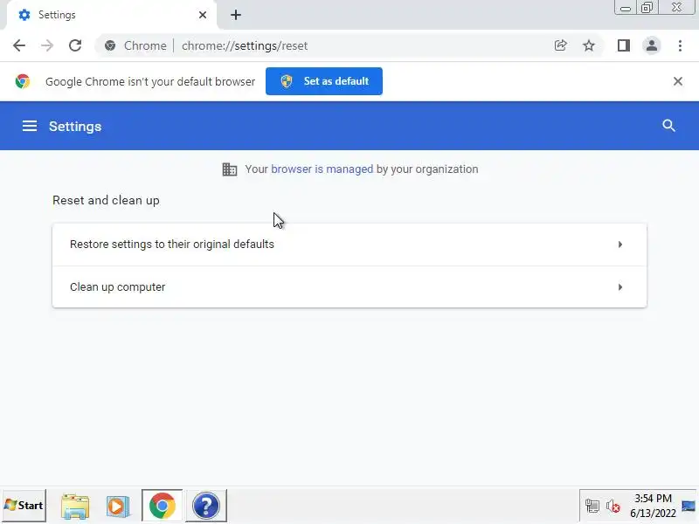
Task: Expand Restore settings to their original defaults arrow
Action: point(620,245)
